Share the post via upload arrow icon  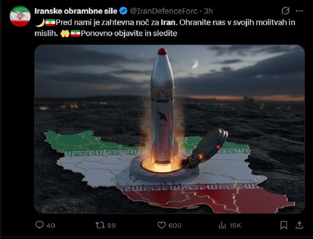click(x=299, y=225)
